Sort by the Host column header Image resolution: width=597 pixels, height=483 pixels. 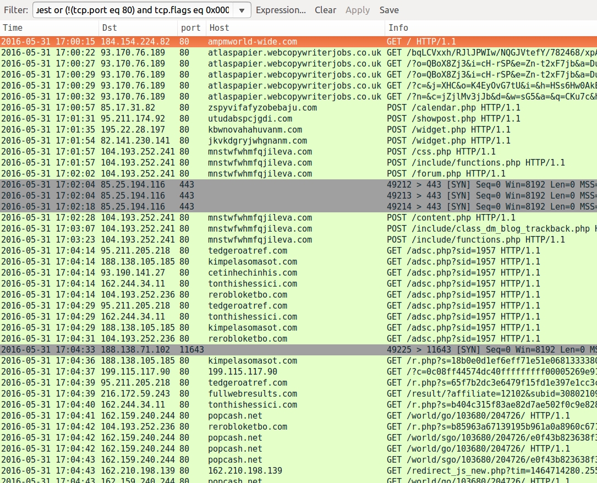tap(294, 28)
